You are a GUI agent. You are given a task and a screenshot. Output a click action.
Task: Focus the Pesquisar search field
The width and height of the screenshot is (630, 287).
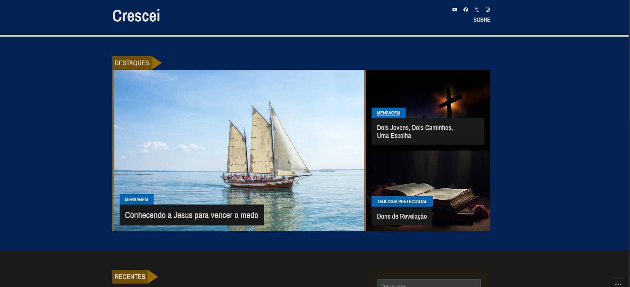pyautogui.click(x=429, y=284)
